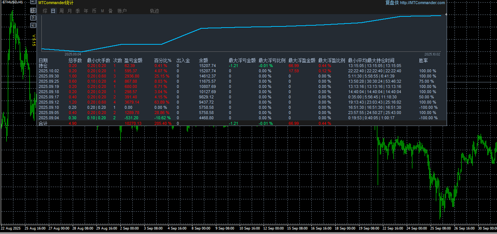Screen dimensions: 497x234
Task: Click the 2025.10.02 chart end date label
Action: (x=432, y=54)
